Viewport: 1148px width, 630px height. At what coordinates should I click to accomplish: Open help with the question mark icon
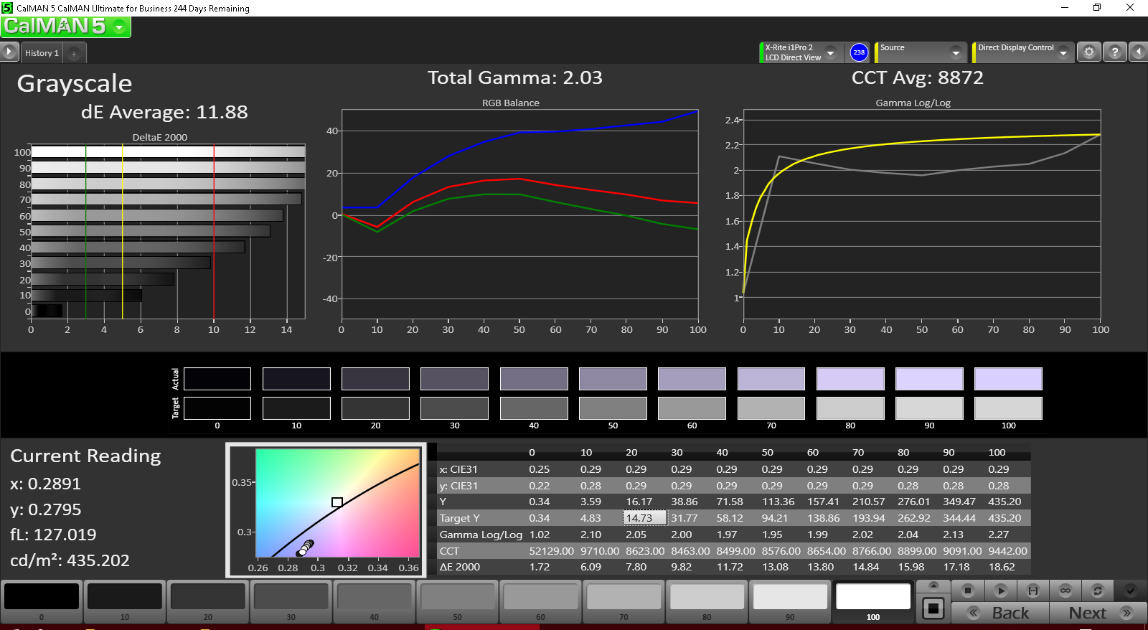pos(1114,52)
